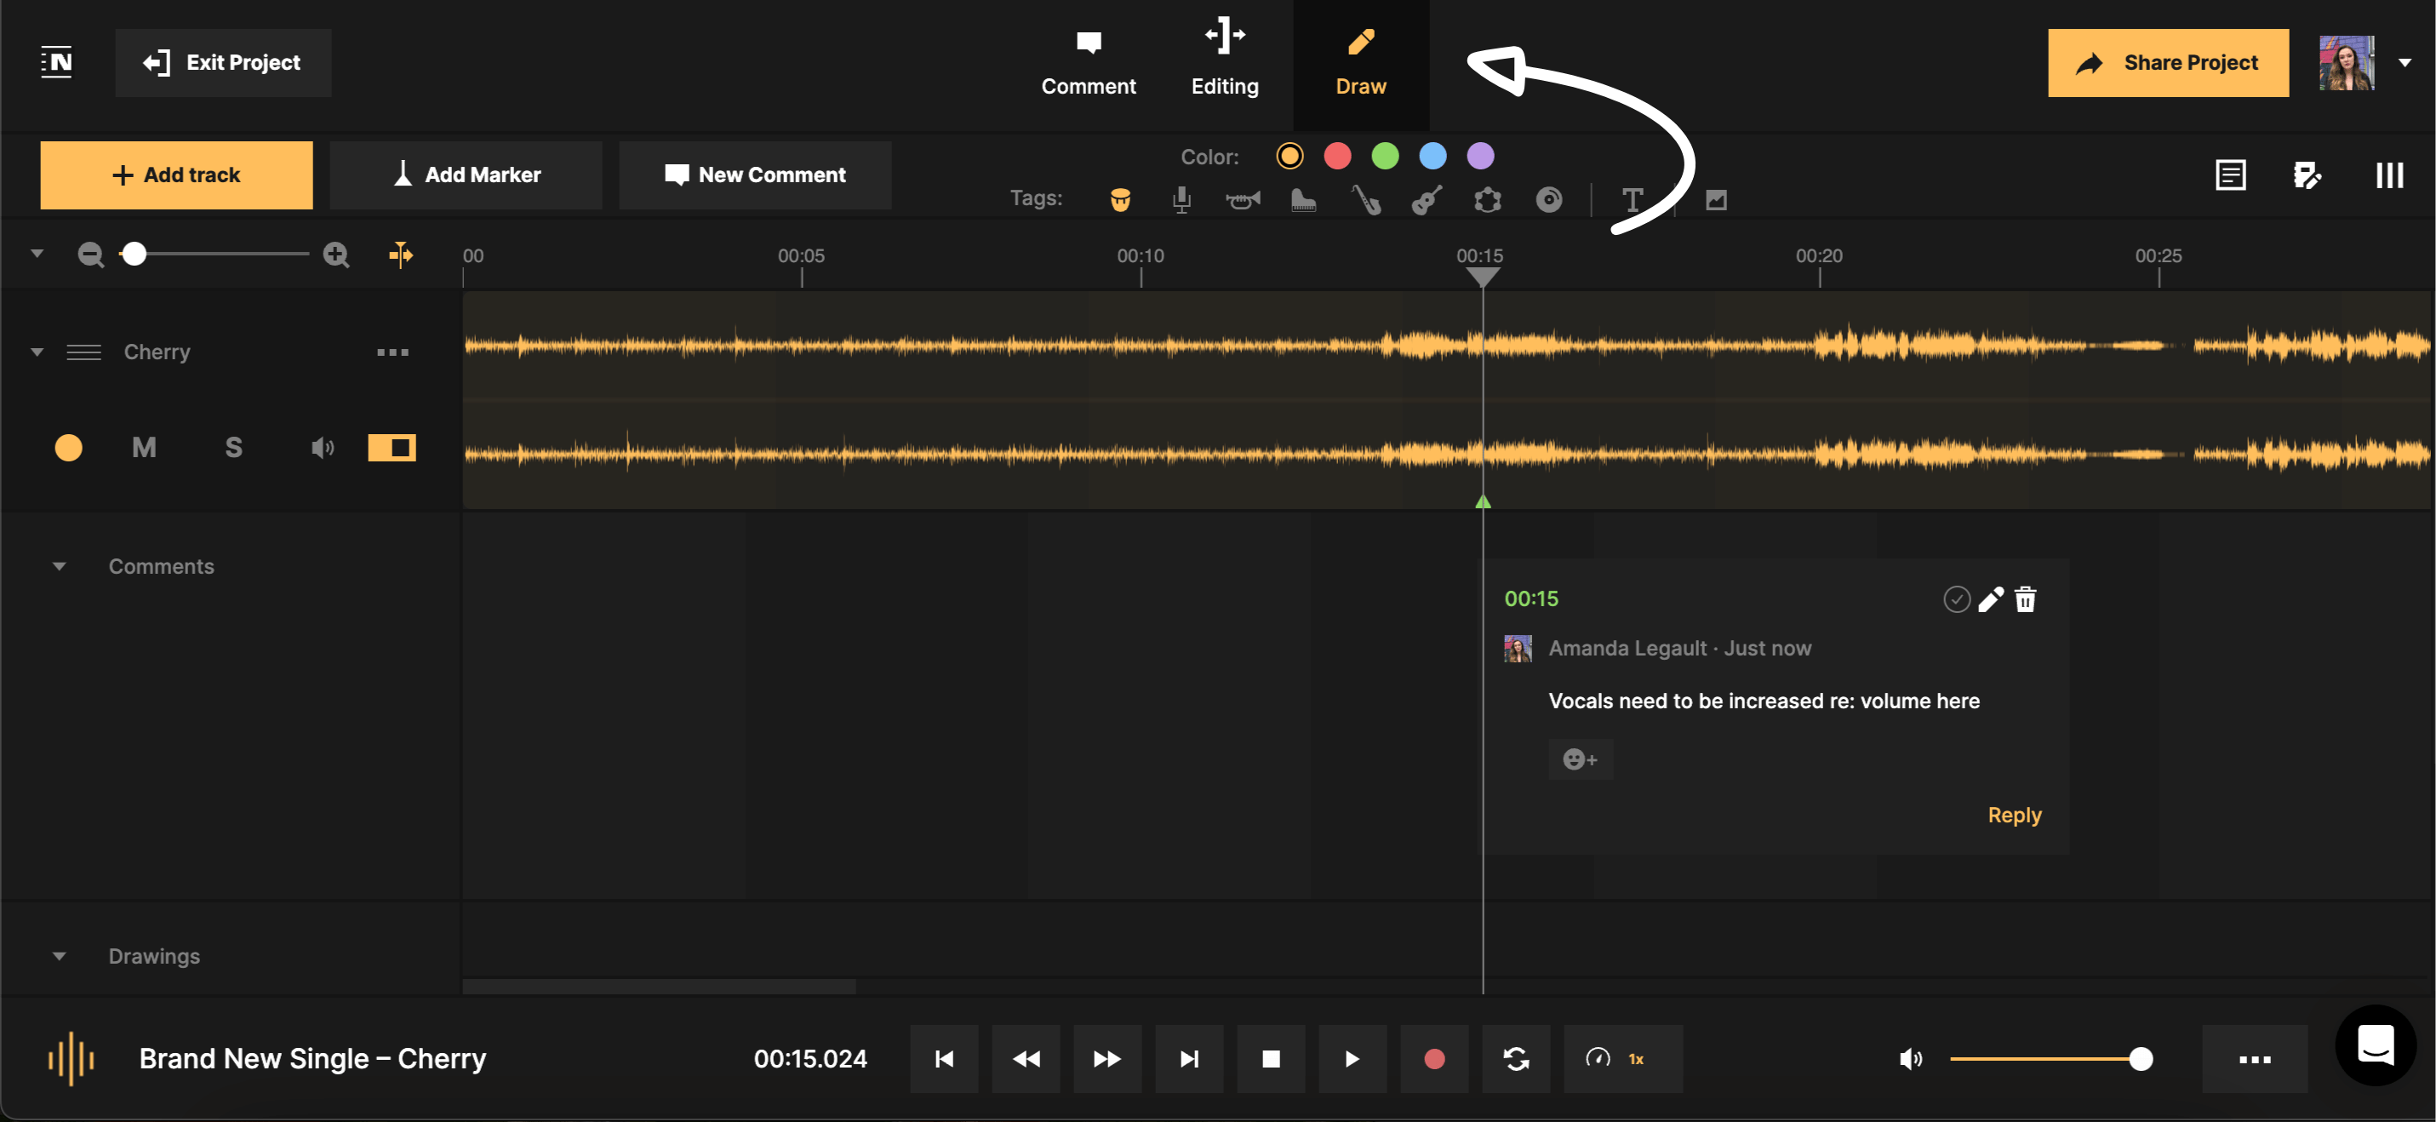Open the notes panel icon on the right
2436x1122 pixels.
coord(2231,174)
